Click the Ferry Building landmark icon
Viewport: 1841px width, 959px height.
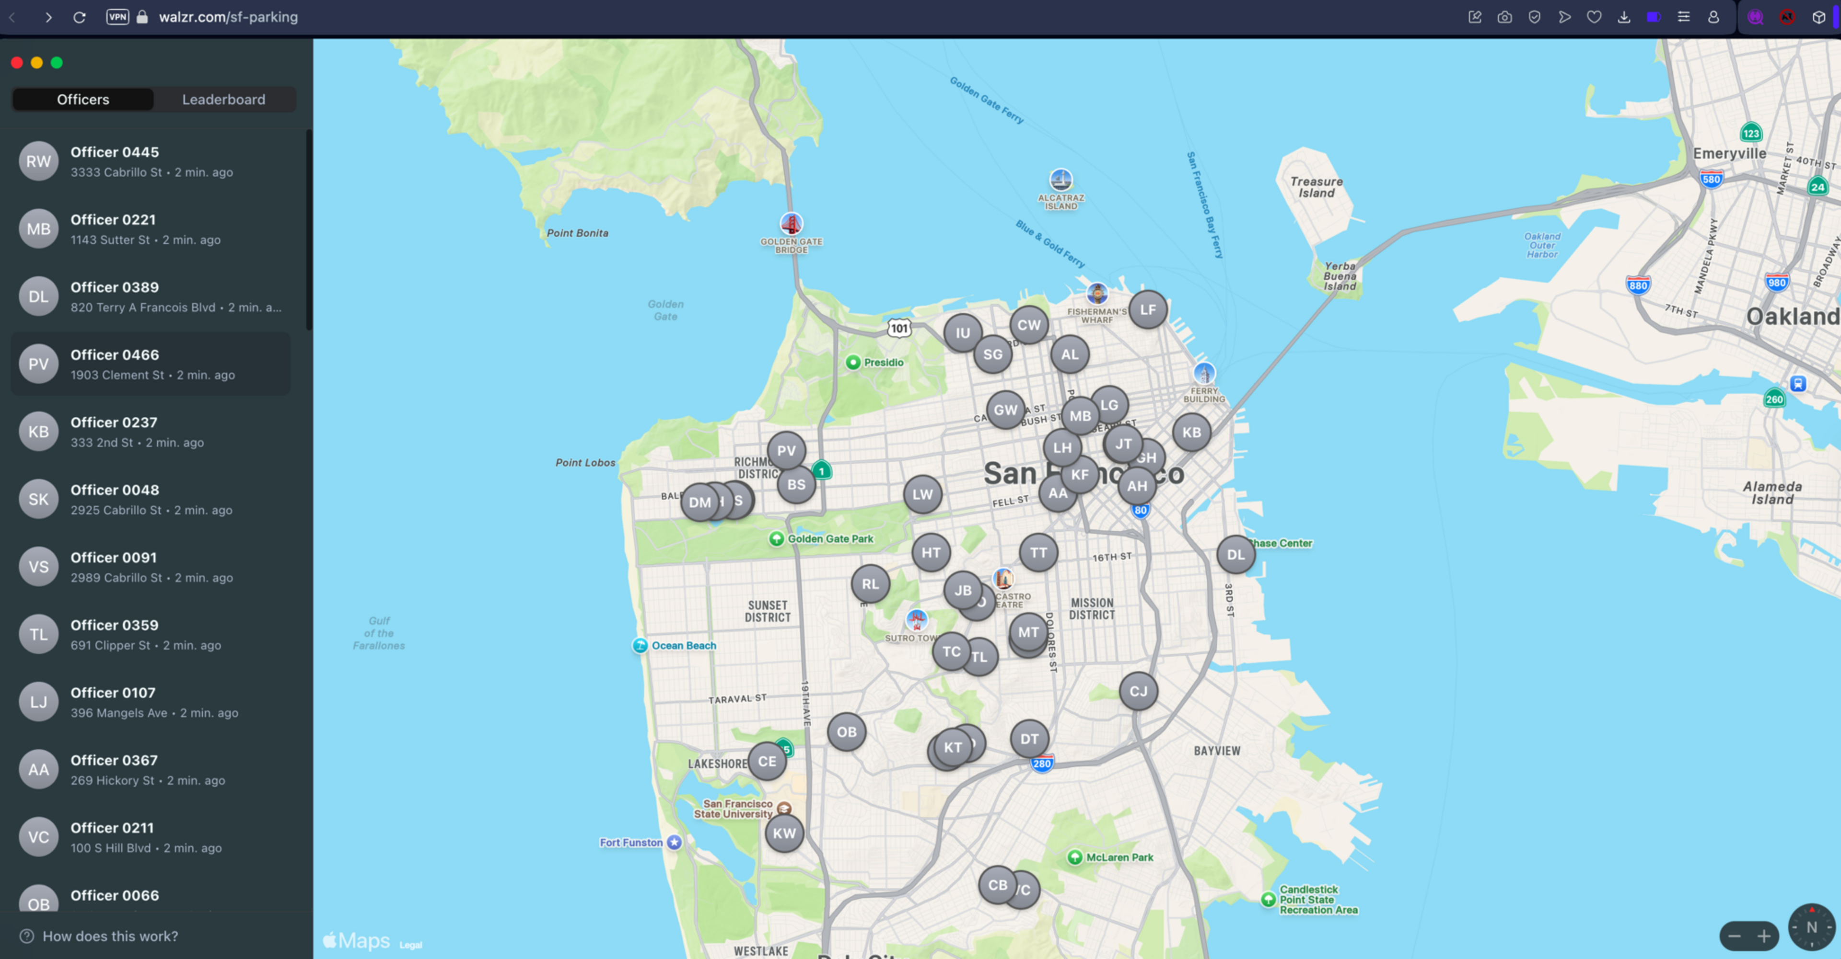[1204, 374]
